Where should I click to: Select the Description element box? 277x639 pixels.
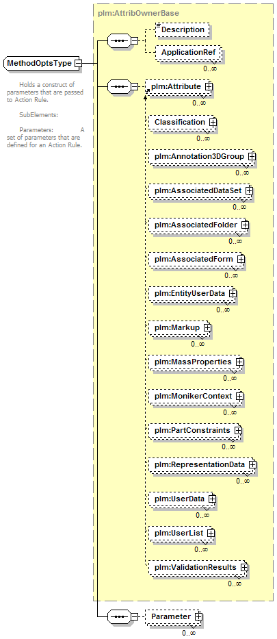point(182,29)
